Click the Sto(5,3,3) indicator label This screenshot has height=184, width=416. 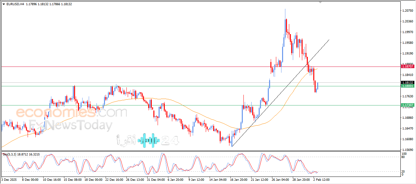tap(10, 154)
